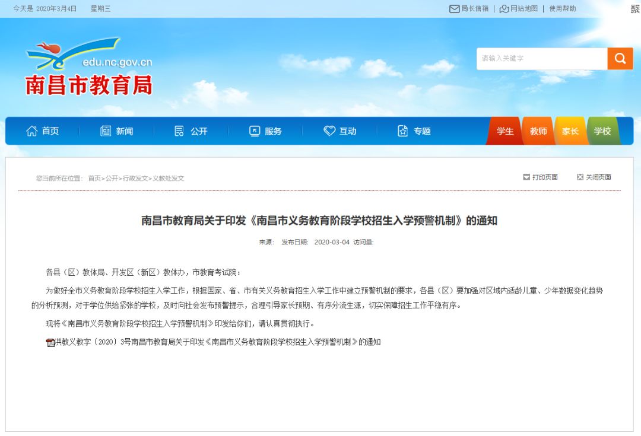Open the 打印页面 print page option

click(540, 177)
